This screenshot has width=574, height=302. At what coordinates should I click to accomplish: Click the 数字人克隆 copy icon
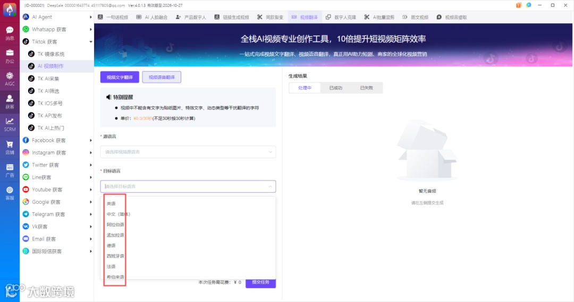point(328,17)
